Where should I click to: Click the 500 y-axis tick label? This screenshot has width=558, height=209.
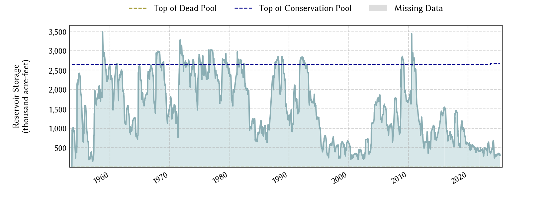point(60,148)
